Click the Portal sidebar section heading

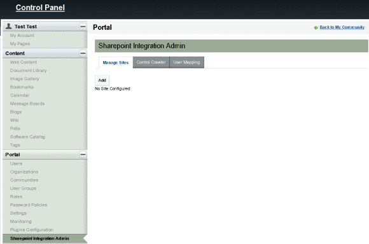click(13, 154)
